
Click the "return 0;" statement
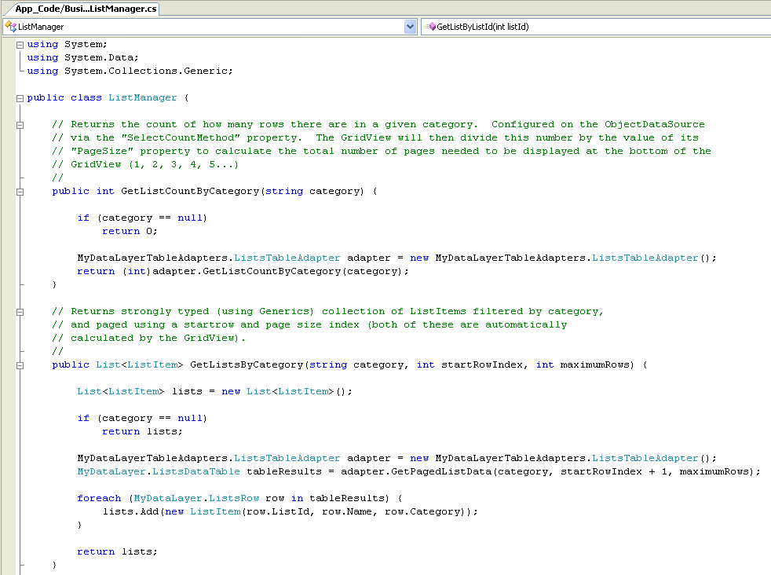click(x=130, y=231)
